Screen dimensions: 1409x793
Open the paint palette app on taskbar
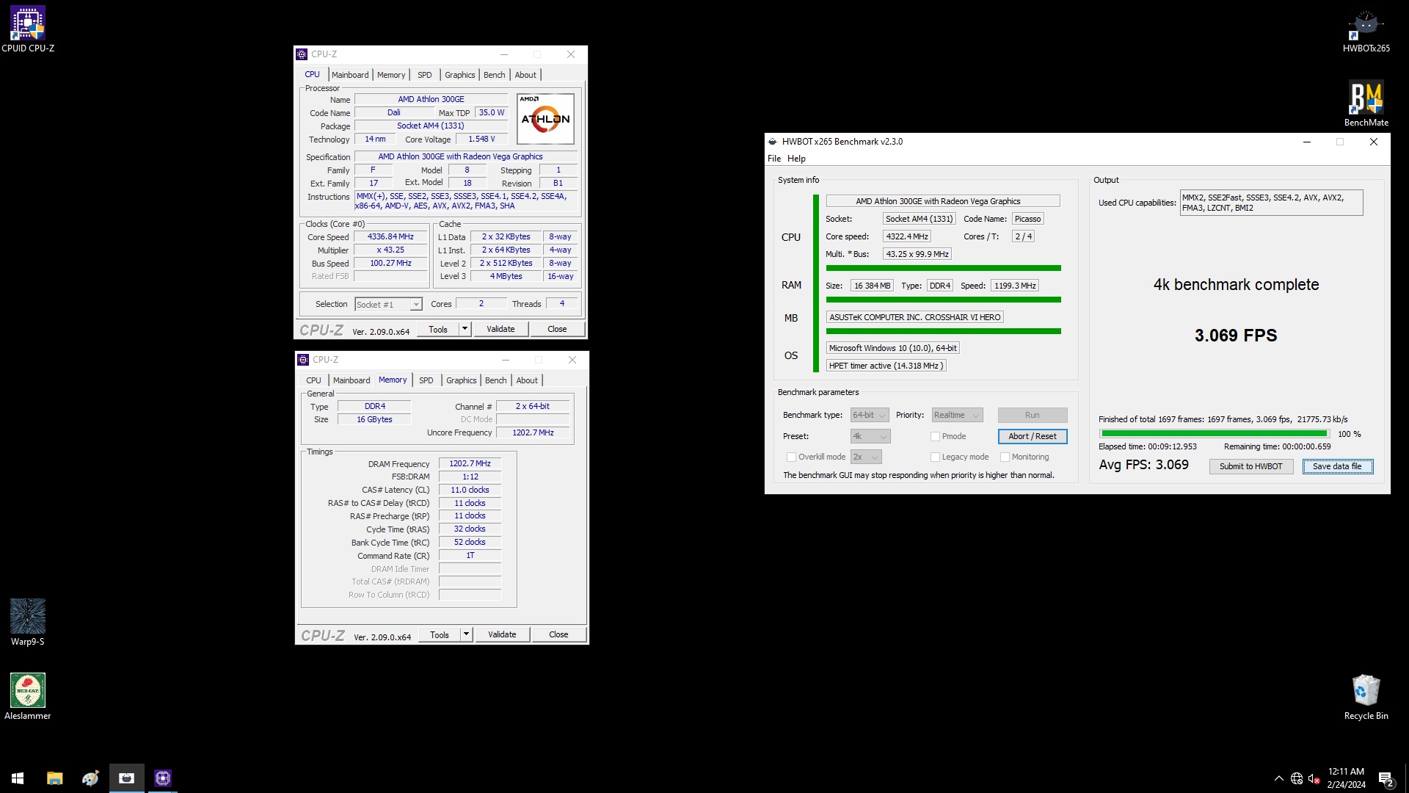point(90,778)
